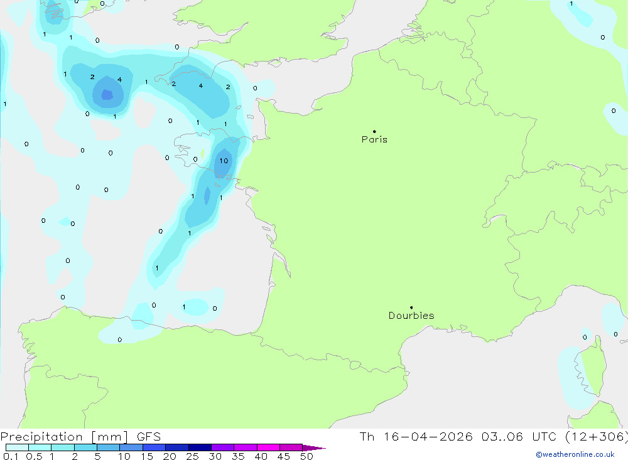Click the legend arrow tip above 50 mm
This screenshot has width=628, height=460.
314,448
